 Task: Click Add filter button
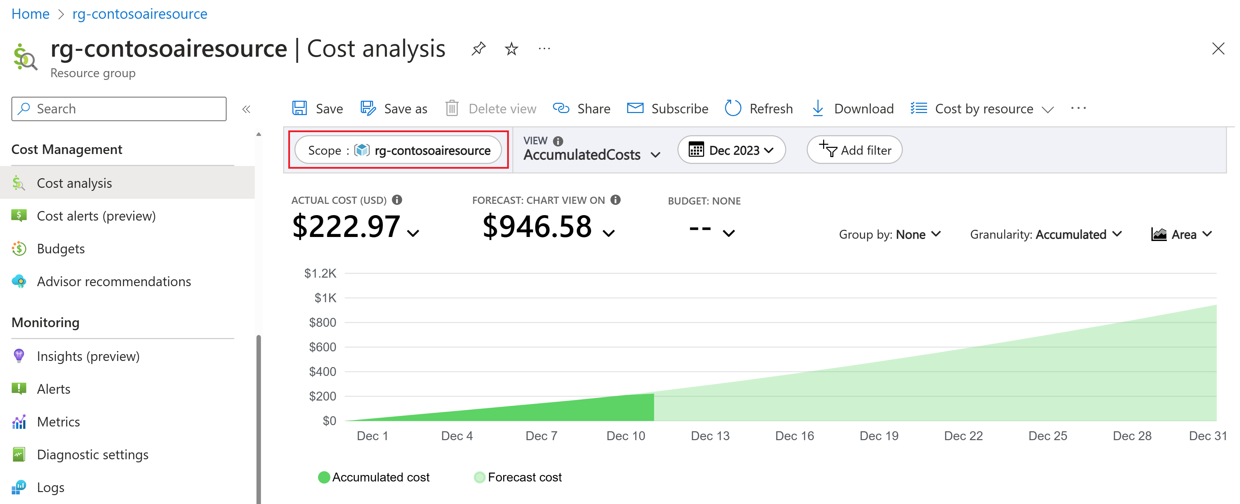tap(855, 150)
